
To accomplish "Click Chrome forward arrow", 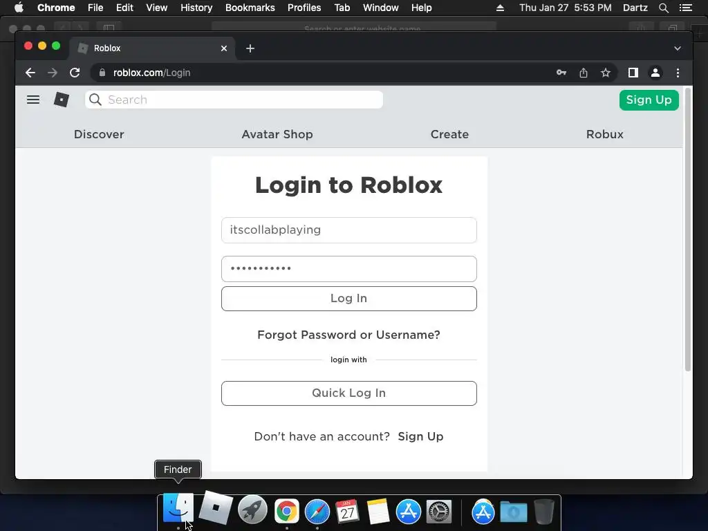I will (53, 73).
